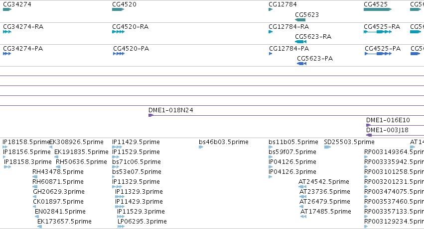424x229 pixels.
Task: Click EST AT17485.5prime label
Action: tap(326, 212)
